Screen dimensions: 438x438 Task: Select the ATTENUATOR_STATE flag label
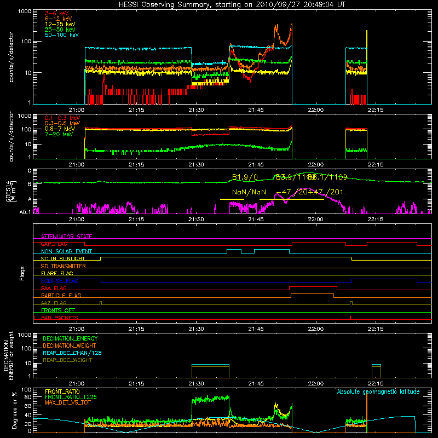[66, 237]
